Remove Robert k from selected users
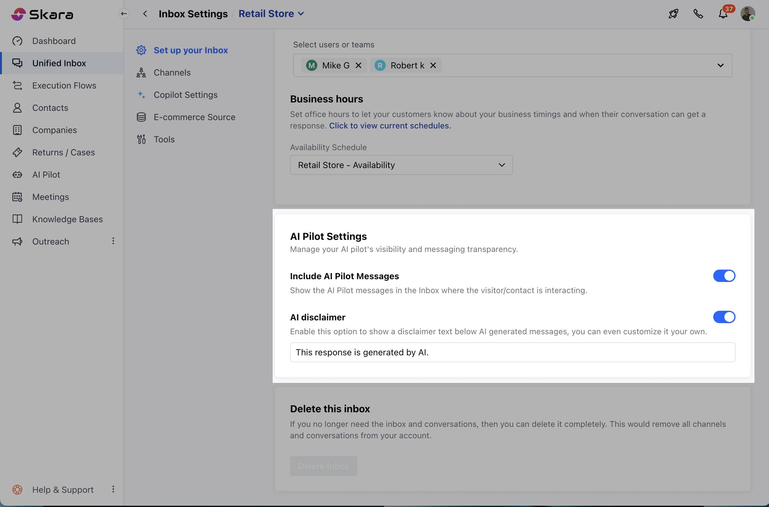 click(x=433, y=65)
